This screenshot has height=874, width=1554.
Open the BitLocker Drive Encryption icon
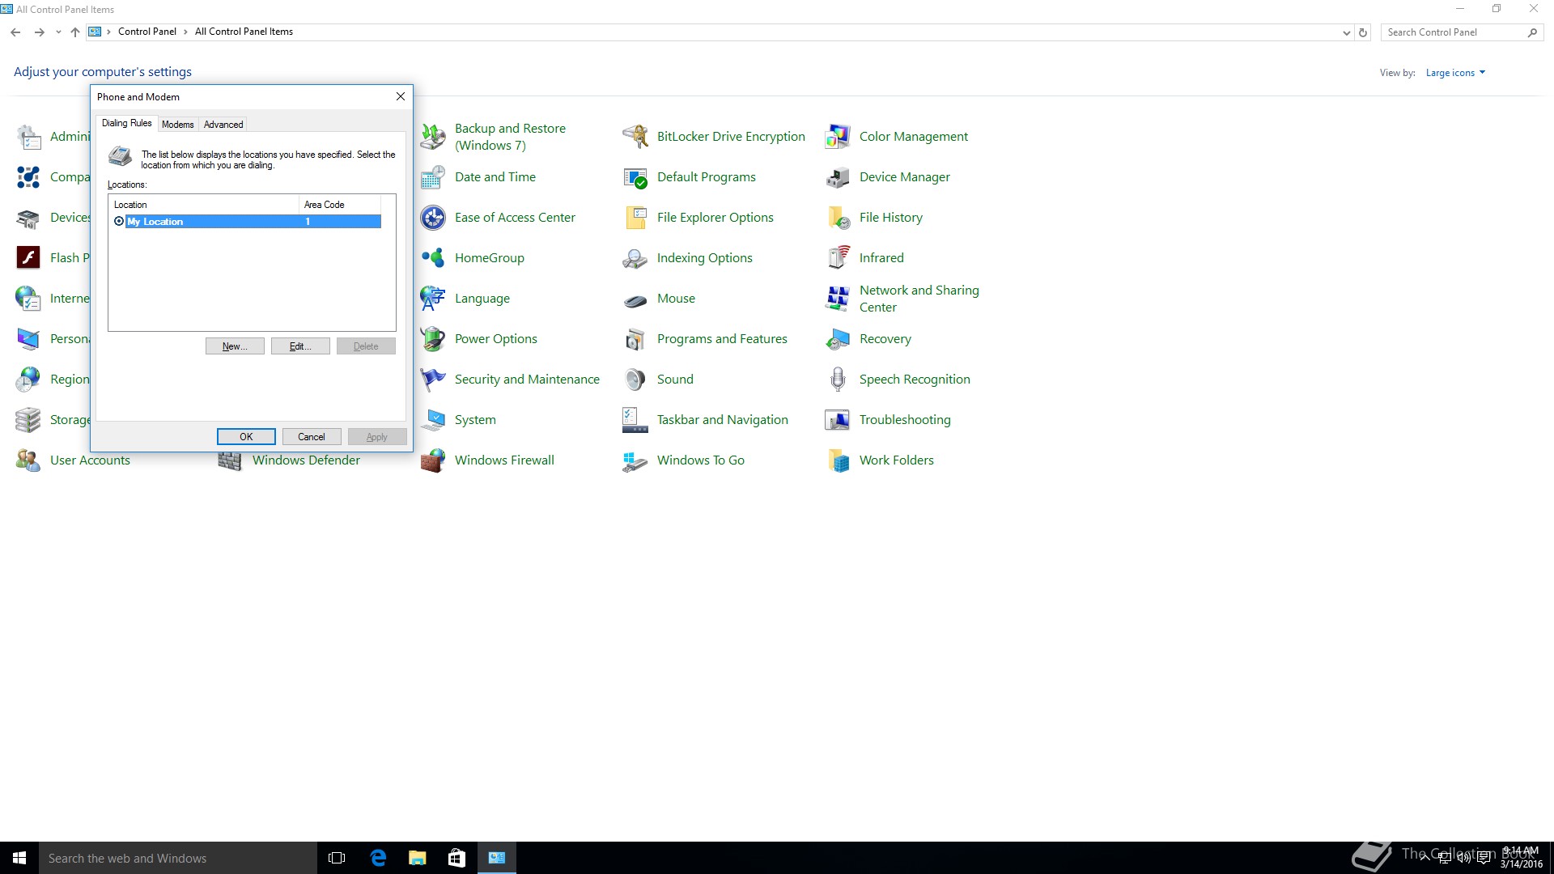[x=635, y=137]
